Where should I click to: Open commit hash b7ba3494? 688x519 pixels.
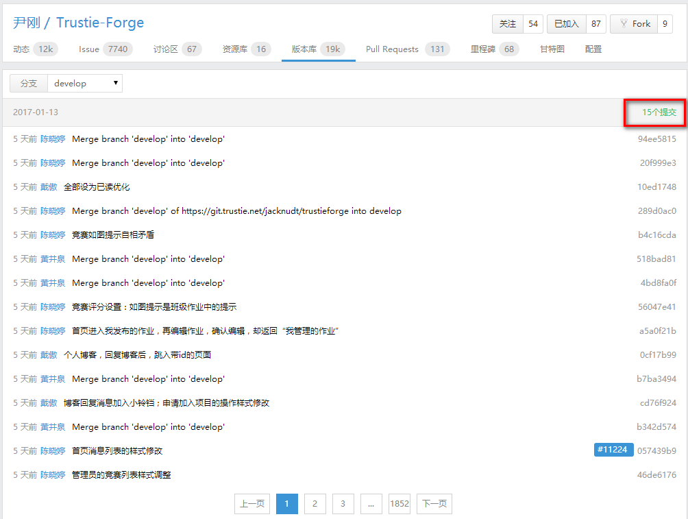[x=656, y=379]
